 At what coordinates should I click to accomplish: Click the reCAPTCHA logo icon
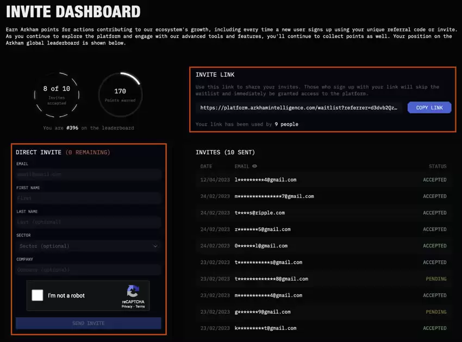tap(133, 291)
